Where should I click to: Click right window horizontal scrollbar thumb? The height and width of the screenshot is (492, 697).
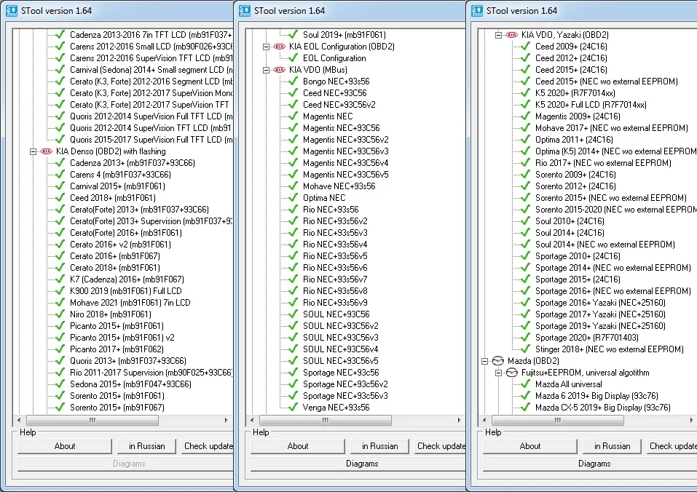click(558, 420)
